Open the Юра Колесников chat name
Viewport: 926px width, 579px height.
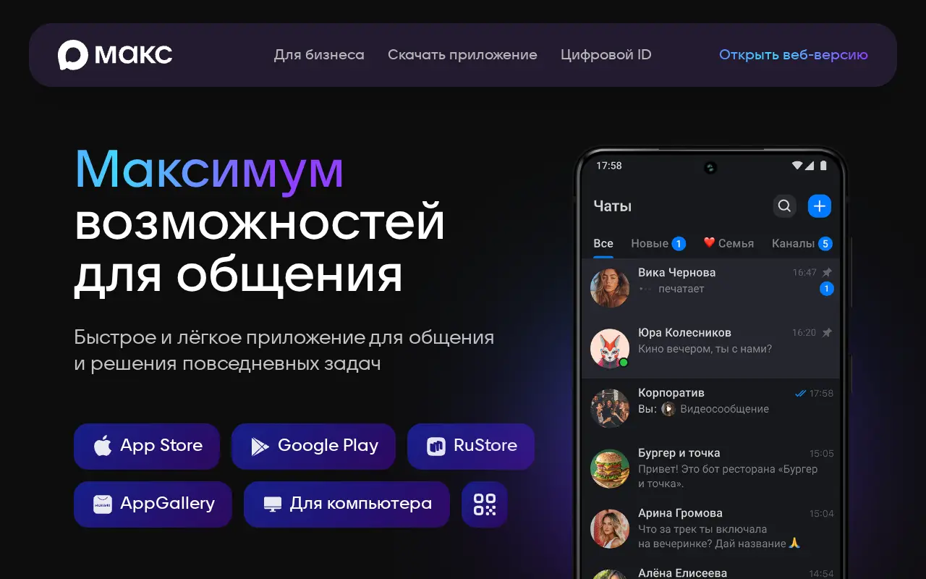point(684,333)
